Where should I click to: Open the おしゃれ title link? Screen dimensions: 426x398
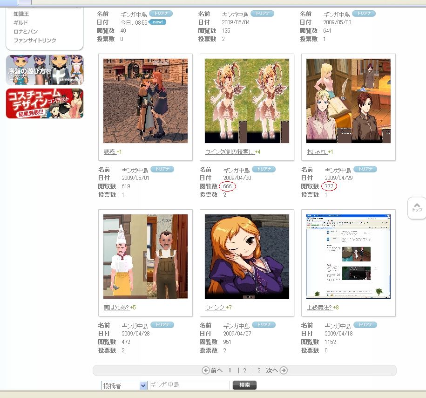pos(317,152)
